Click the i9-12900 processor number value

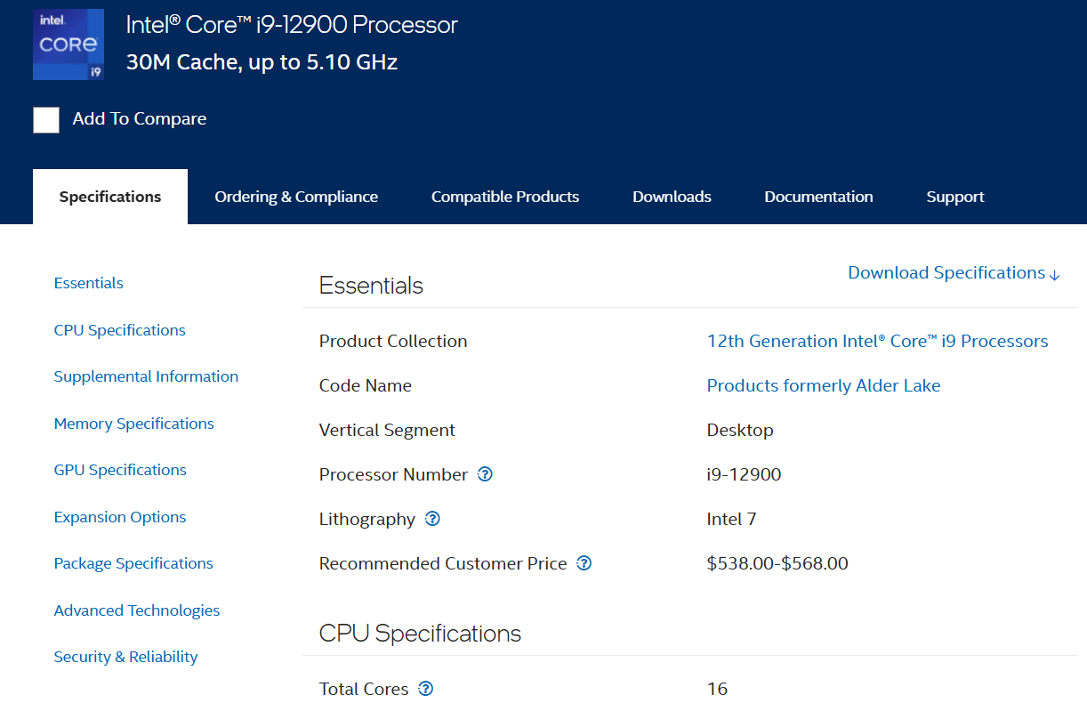[x=744, y=474]
